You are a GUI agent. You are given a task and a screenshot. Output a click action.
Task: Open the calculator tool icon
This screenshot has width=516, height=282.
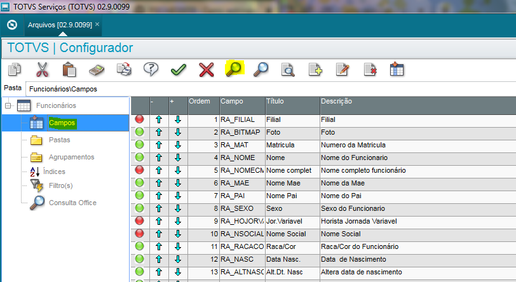click(x=97, y=70)
